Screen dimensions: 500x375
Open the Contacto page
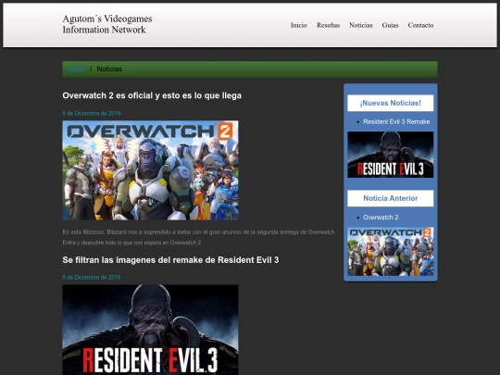click(420, 25)
